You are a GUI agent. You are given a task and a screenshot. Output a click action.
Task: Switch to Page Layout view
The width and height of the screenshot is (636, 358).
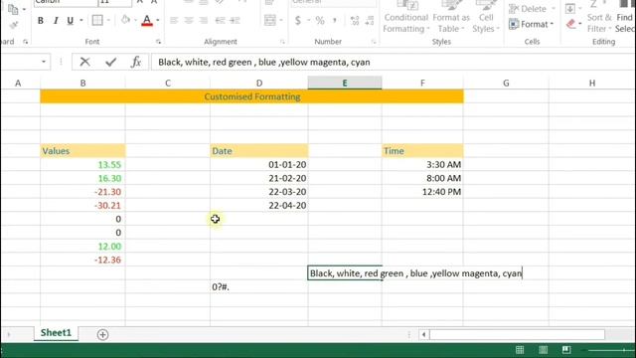(544, 350)
